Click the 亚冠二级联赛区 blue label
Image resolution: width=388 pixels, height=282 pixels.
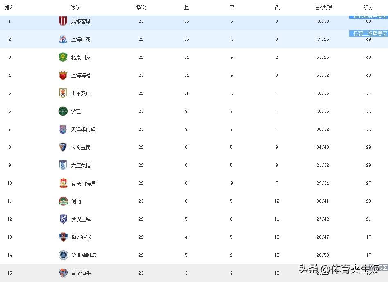coord(368,34)
